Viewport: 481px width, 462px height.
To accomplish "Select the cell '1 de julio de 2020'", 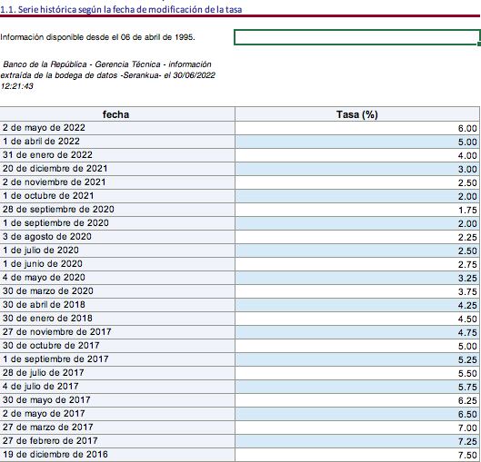I will tap(117, 251).
